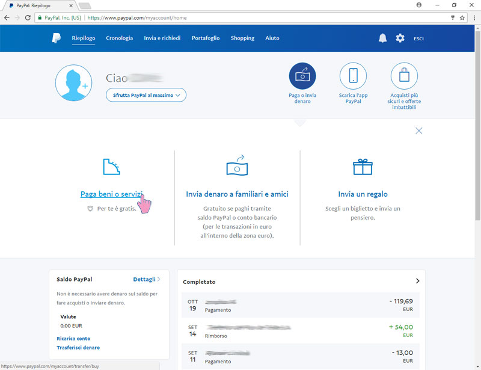Select the Riepilogo menu item

84,38
